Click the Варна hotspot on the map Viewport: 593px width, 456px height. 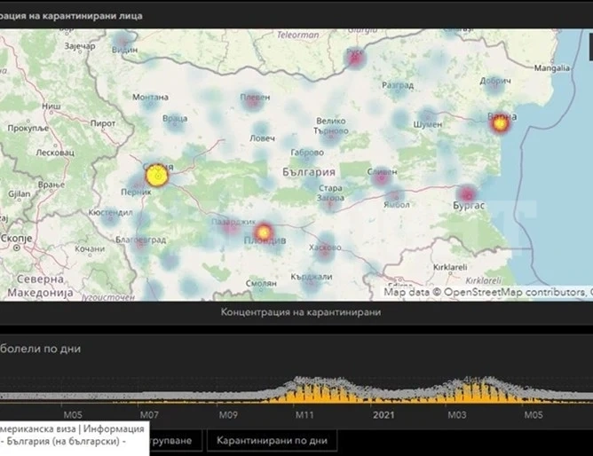click(500, 123)
